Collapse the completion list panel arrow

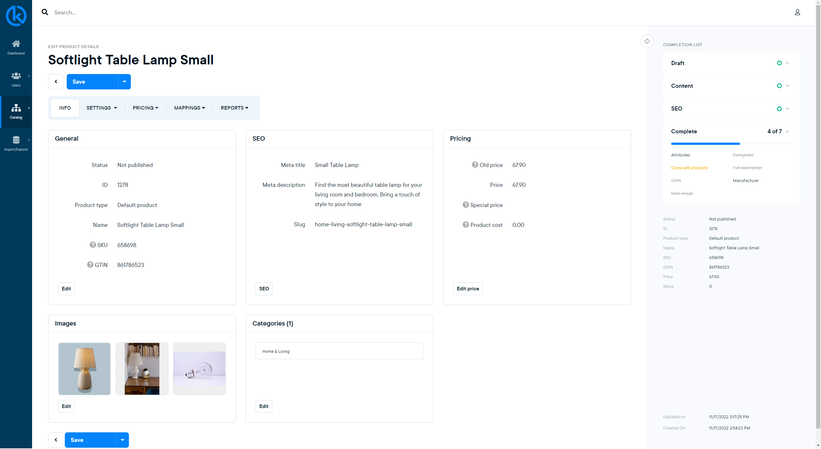[647, 41]
